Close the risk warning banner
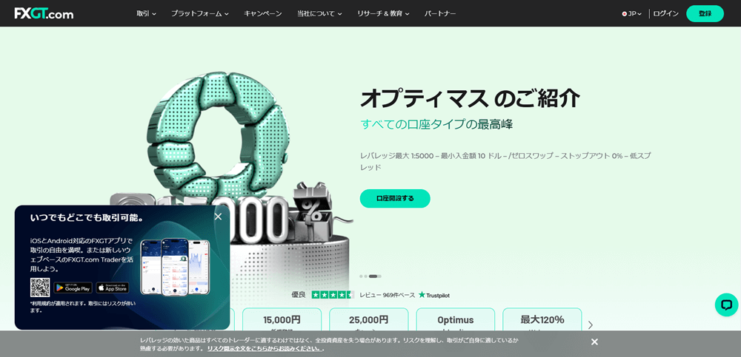Screen dimensions: 741x357 594,342
